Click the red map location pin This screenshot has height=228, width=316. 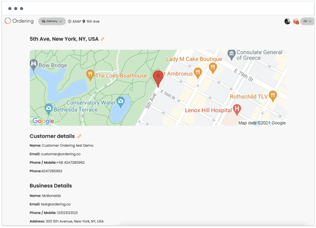[x=158, y=79]
